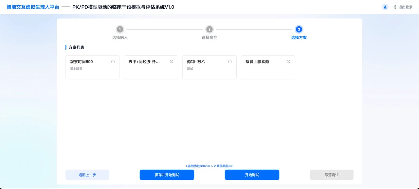Click 返回上一步 button
This screenshot has height=189, width=419.
click(87, 175)
